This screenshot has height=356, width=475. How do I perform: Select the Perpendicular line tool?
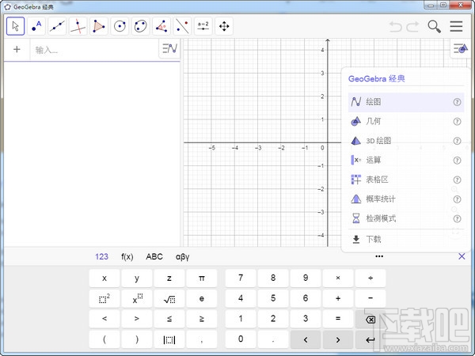coord(78,26)
